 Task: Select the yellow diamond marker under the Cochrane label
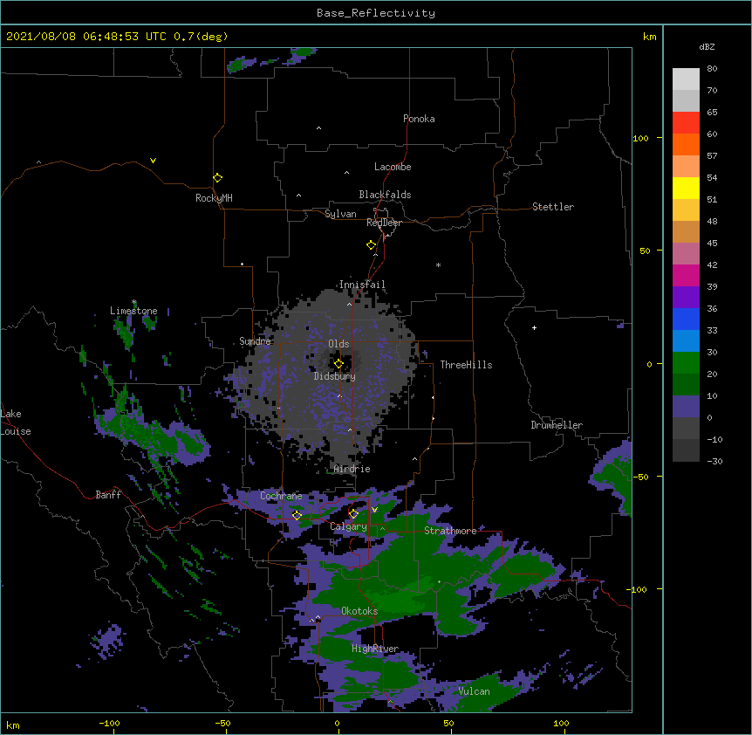[297, 515]
